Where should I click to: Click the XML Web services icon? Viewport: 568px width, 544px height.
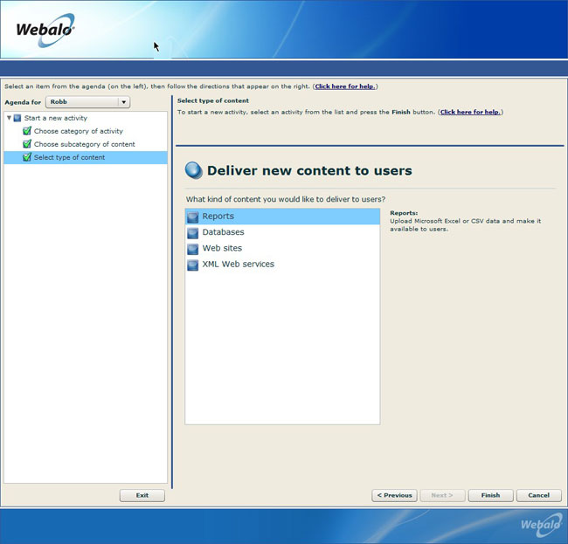[193, 265]
